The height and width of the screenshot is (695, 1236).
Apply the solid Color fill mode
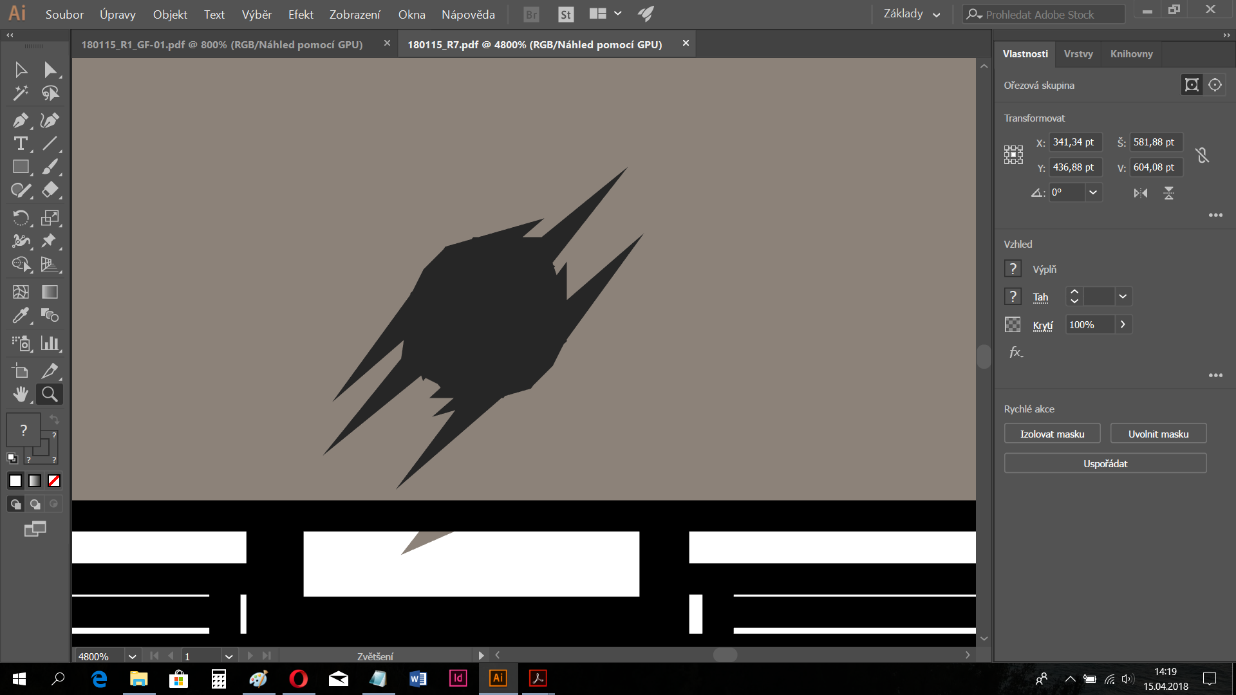tap(15, 481)
